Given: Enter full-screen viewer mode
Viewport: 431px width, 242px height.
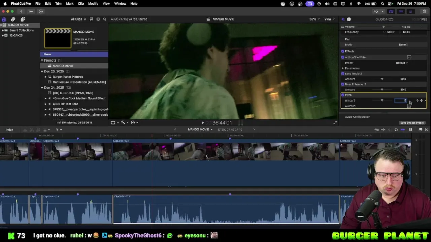Looking at the screenshot, I should (335, 123).
